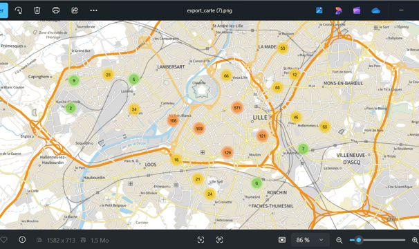Screen dimensions: 419x249
Task: Click the file name export_carte (7).png
Action: coord(209,10)
